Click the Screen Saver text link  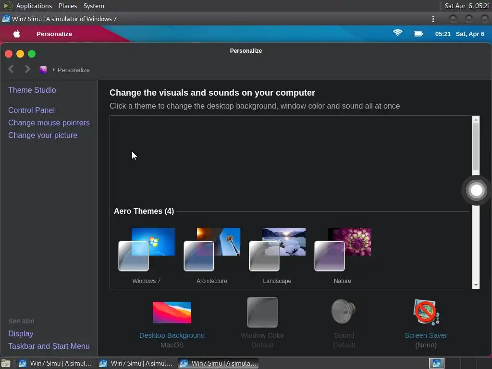426,335
